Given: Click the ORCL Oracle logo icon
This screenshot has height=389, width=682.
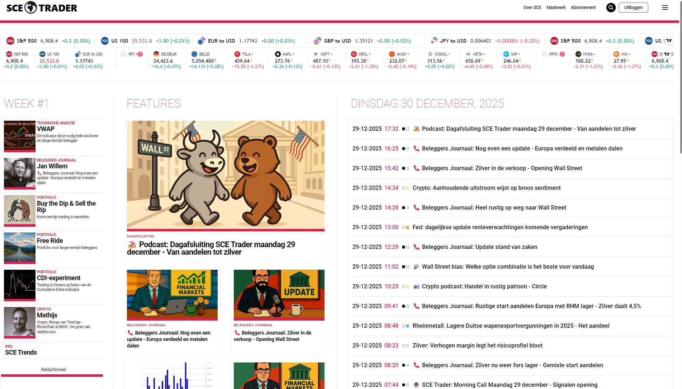Looking at the screenshot, I should pos(354,54).
